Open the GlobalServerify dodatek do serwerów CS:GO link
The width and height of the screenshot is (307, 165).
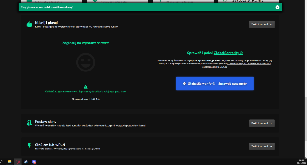pos(236,65)
